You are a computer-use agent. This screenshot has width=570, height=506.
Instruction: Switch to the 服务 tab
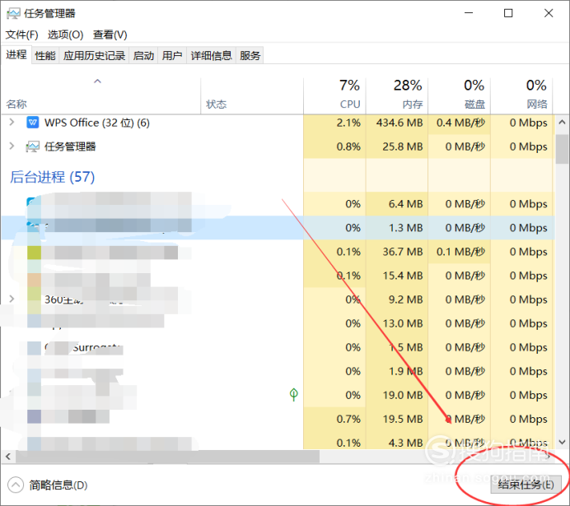pos(250,56)
